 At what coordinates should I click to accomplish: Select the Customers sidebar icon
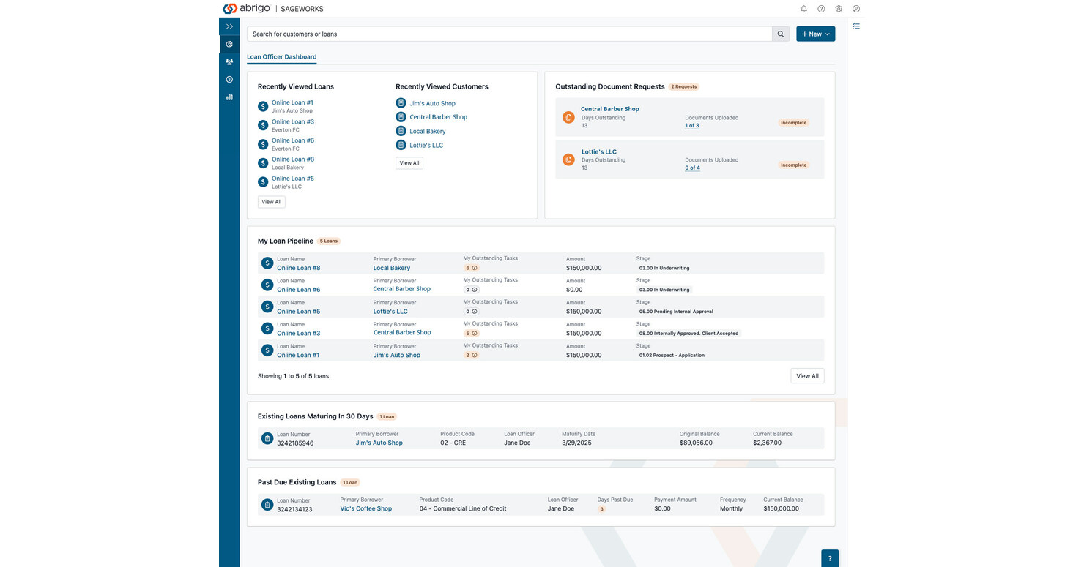pos(229,61)
